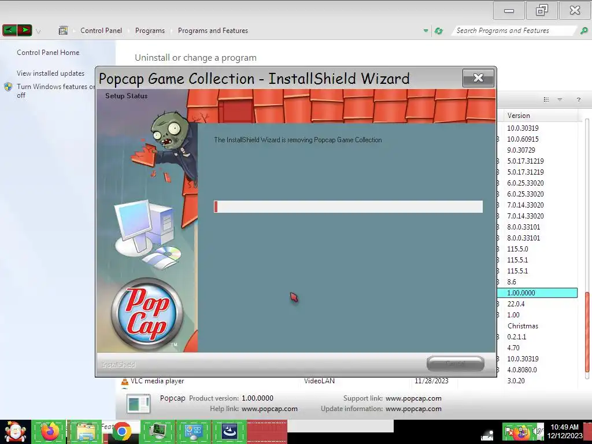The image size is (592, 444).
Task: Open View installed updates link
Action: tap(51, 73)
